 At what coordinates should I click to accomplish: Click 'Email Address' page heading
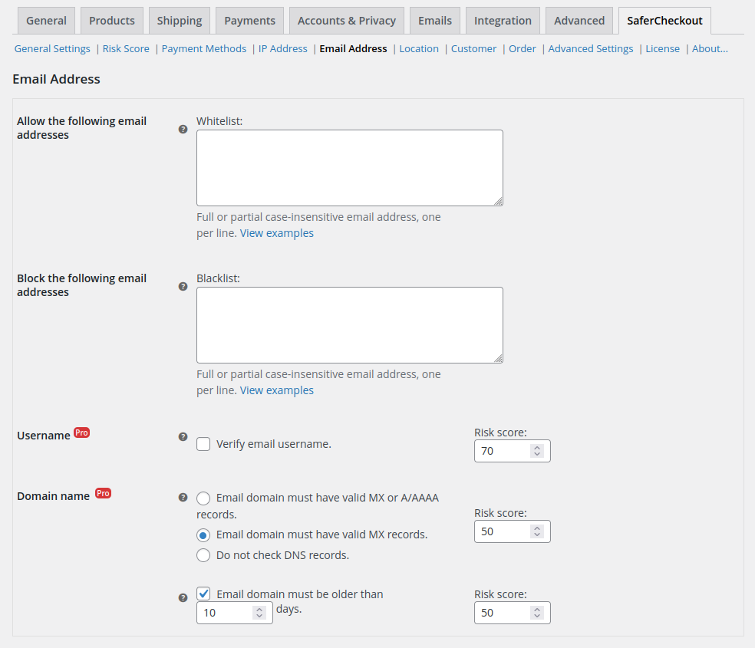pyautogui.click(x=56, y=79)
